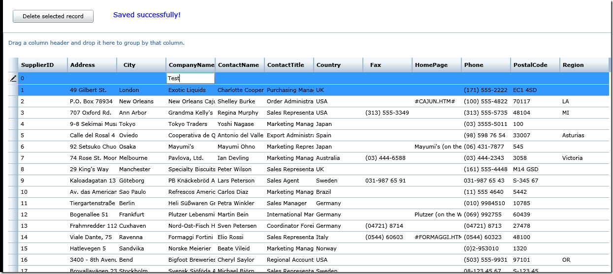Click the Region column header

coord(584,65)
